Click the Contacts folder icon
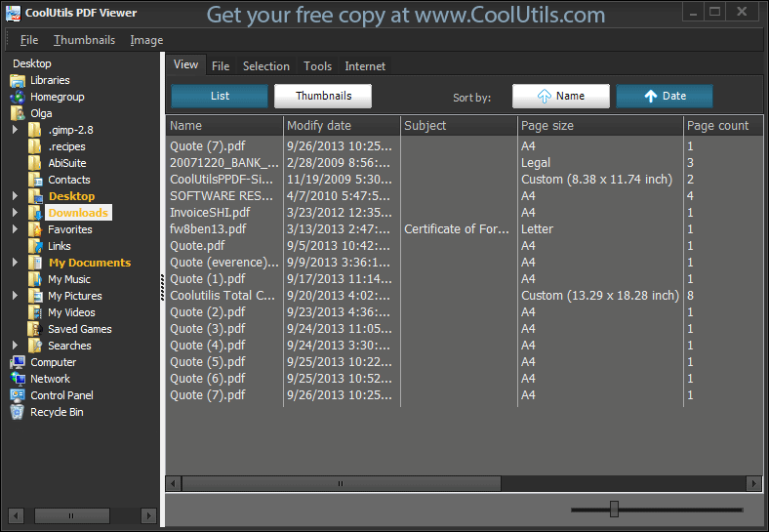This screenshot has width=769, height=532. (x=35, y=181)
